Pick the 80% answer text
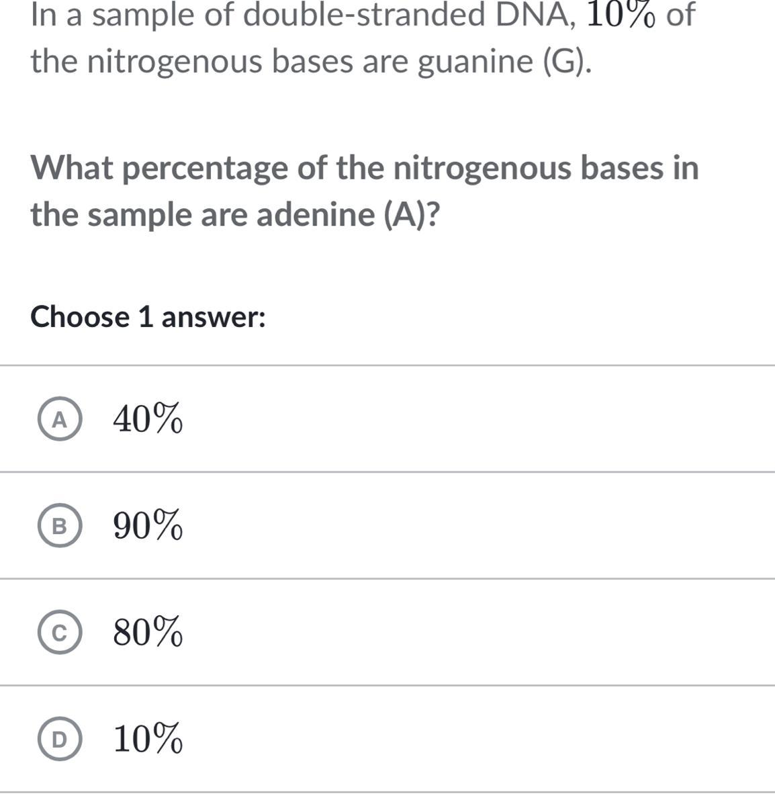775x806 pixels. (148, 632)
